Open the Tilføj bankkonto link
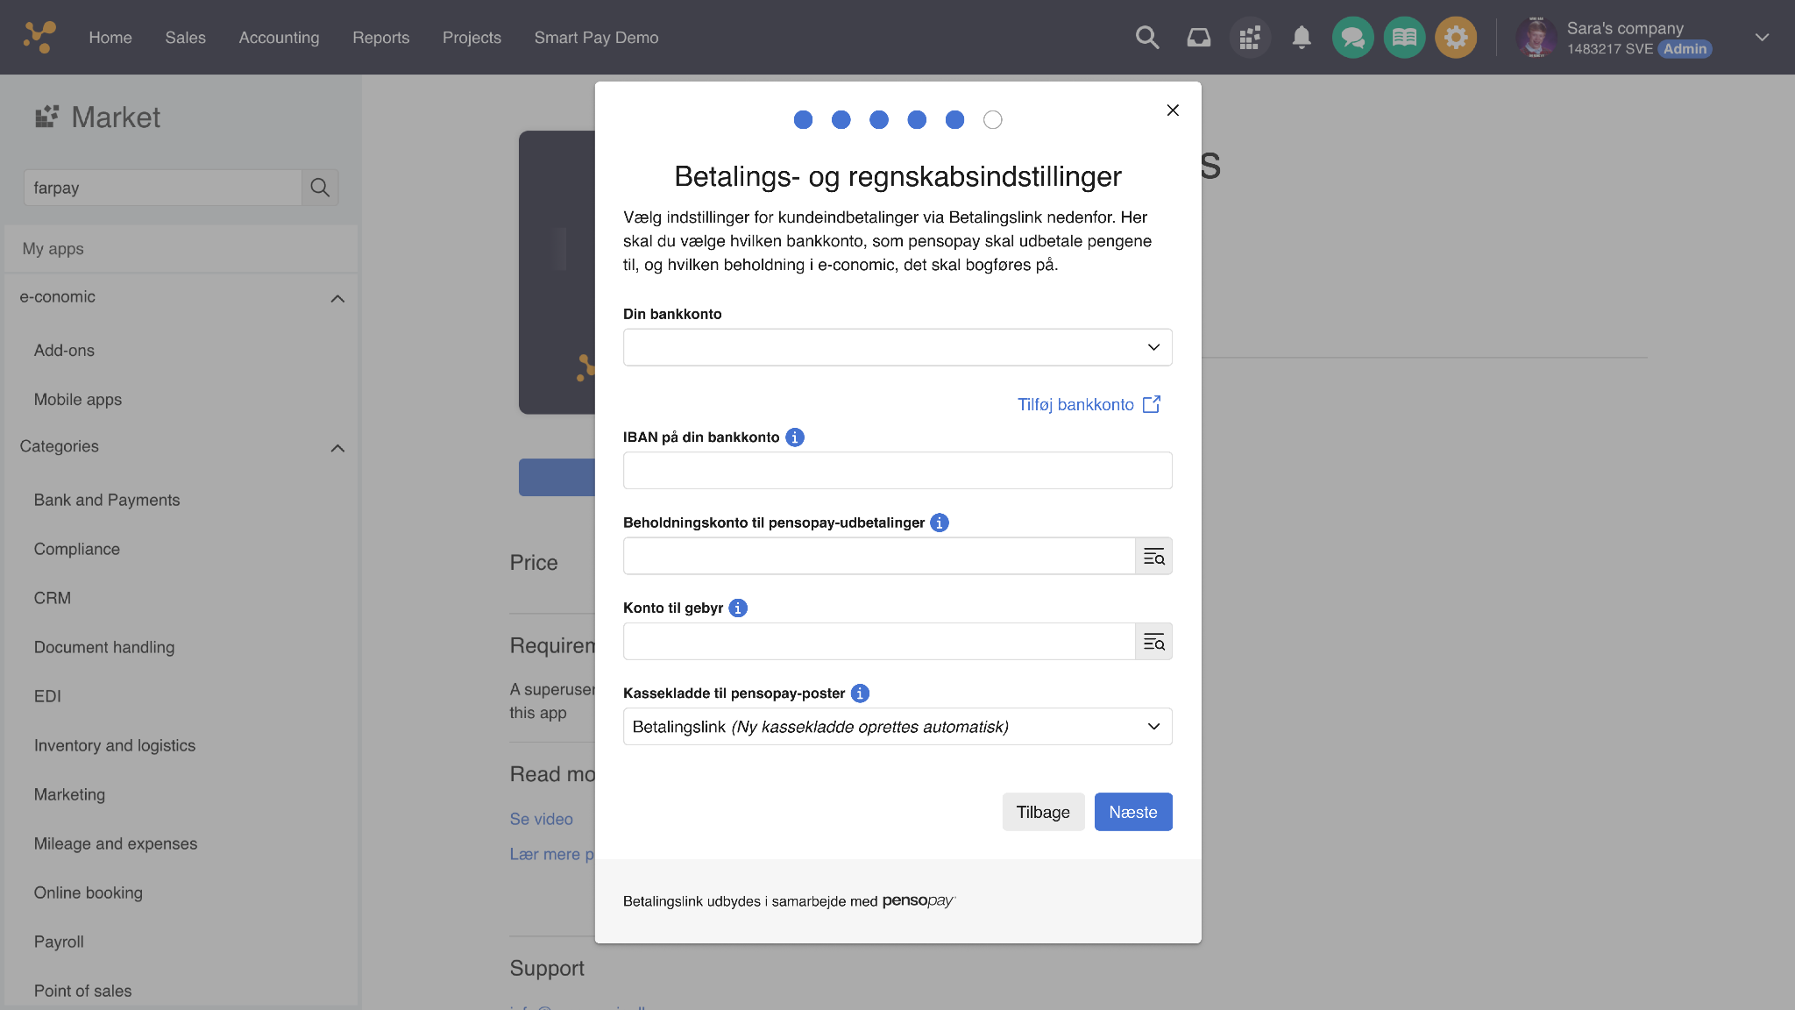1795x1010 pixels. [1075, 404]
